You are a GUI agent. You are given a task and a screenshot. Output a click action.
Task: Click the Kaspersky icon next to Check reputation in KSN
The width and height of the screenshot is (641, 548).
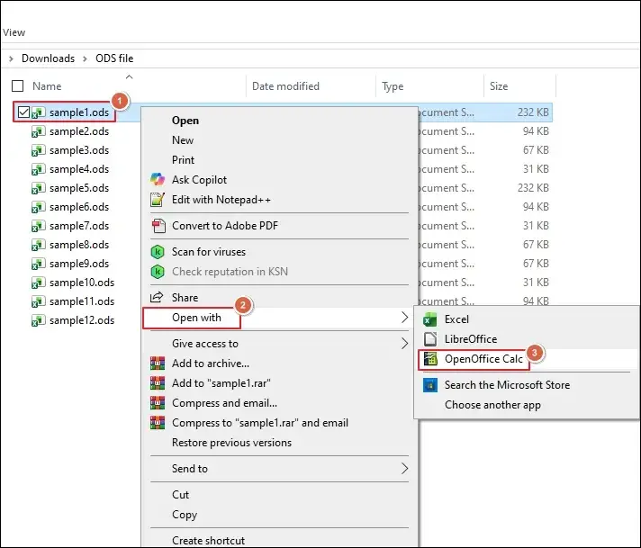tap(158, 272)
